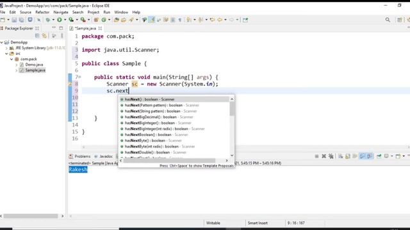
Task: Select the Sample.java editor tab
Action: (85, 28)
